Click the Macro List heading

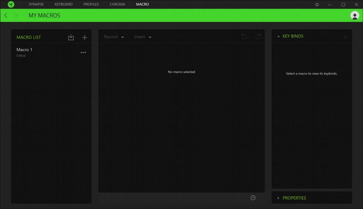pyautogui.click(x=28, y=37)
